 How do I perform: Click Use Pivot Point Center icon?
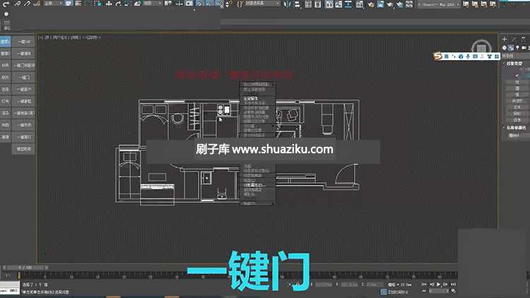click(x=168, y=4)
